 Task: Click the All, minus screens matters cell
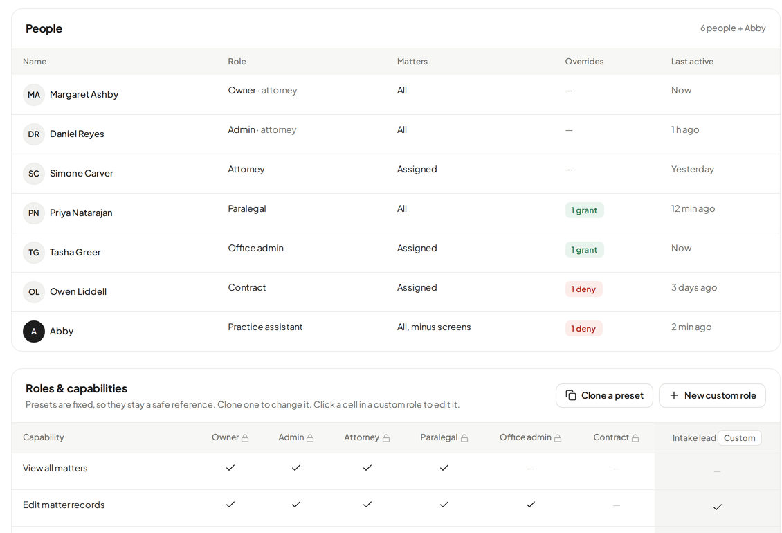point(434,327)
